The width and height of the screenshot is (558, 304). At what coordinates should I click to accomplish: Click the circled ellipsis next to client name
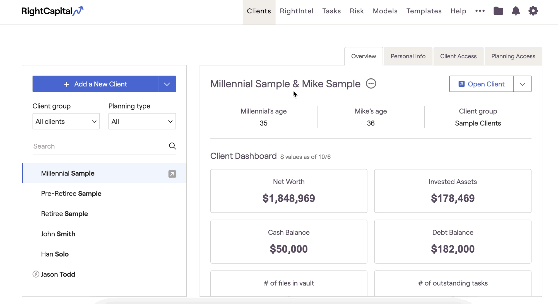[x=371, y=84]
